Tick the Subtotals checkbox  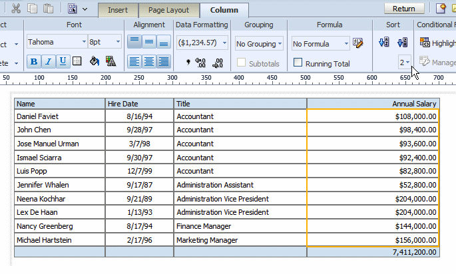[242, 63]
